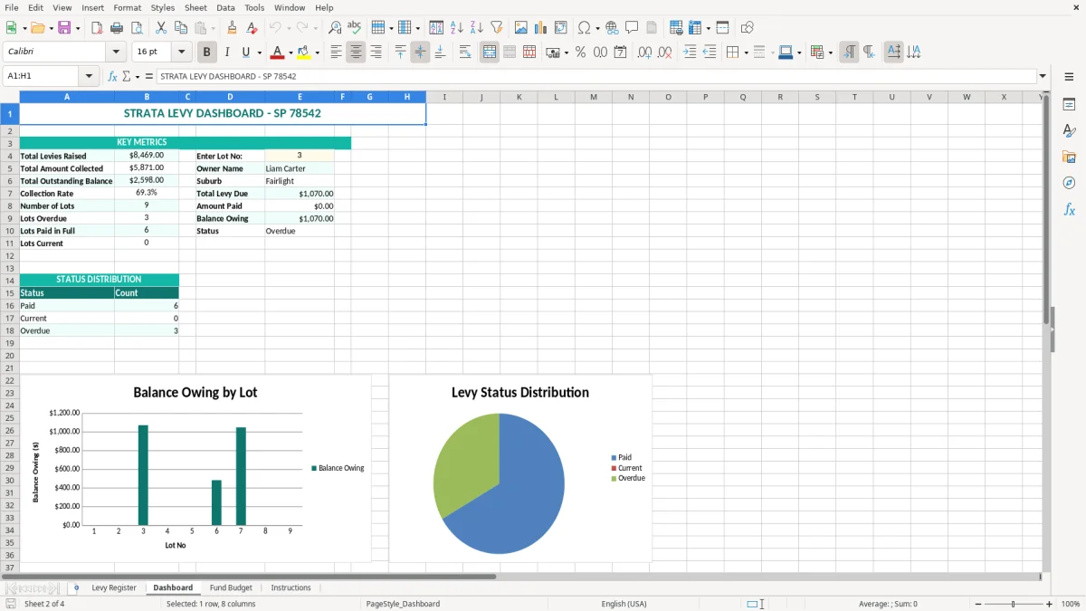Click the Select Function sigma button

(127, 77)
